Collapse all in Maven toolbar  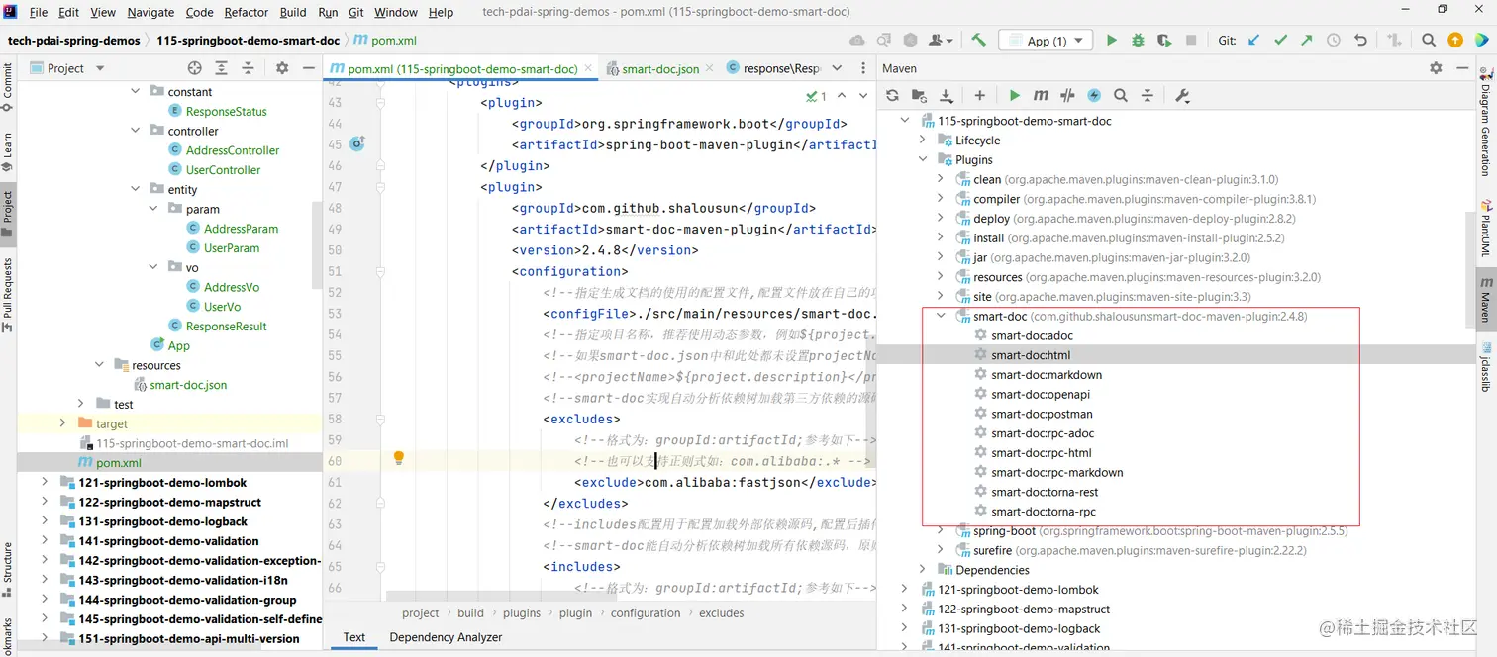[x=1148, y=96]
